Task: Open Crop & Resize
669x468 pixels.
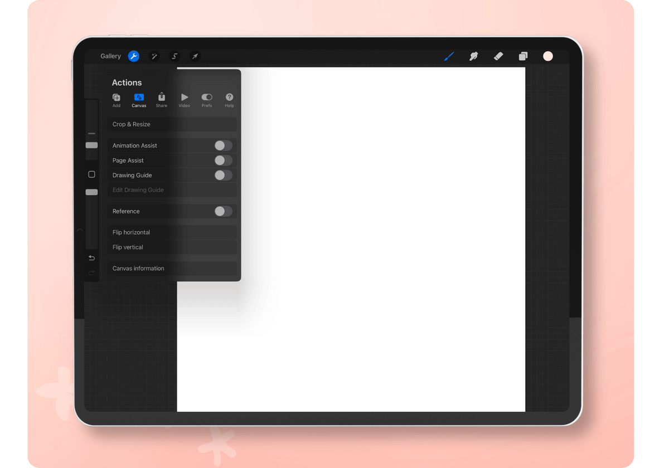Action: pos(172,124)
